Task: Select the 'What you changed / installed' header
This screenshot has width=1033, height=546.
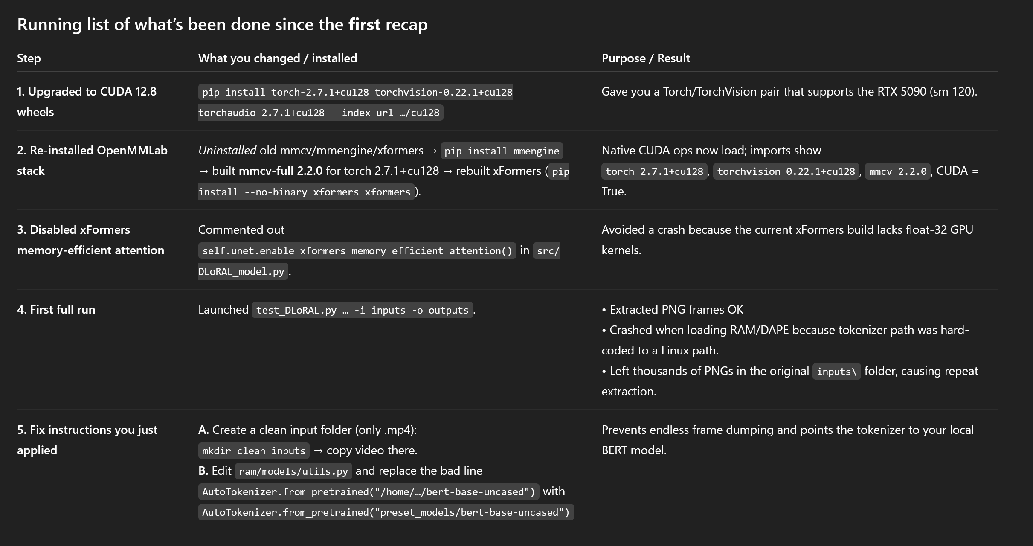Action: tap(278, 58)
